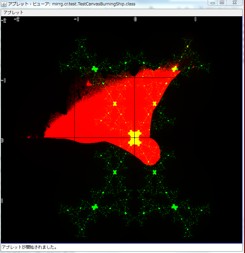Select the large green star at bottom-left
This screenshot has width=245, height=253.
(95, 207)
